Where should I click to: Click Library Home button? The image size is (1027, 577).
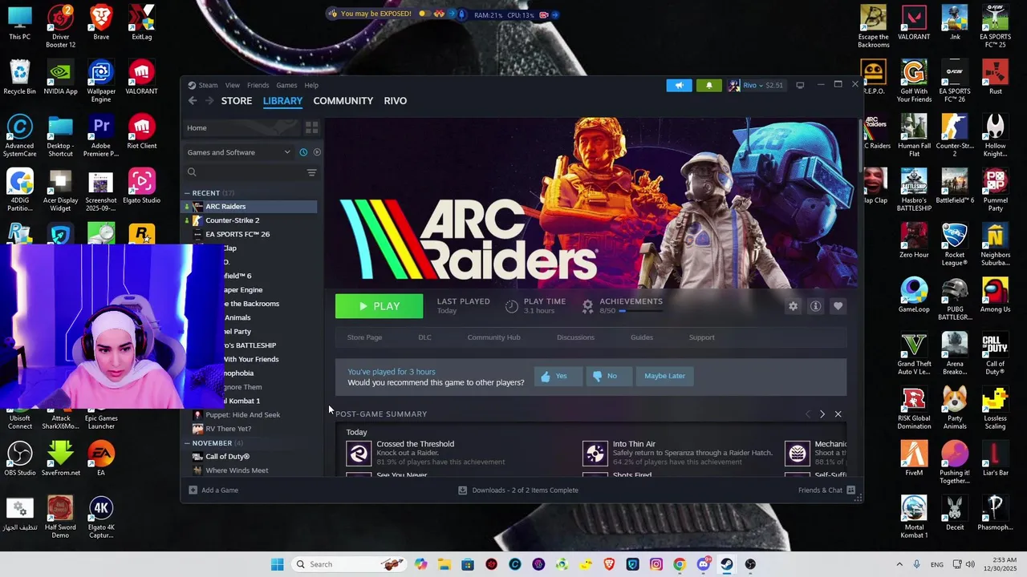(242, 128)
